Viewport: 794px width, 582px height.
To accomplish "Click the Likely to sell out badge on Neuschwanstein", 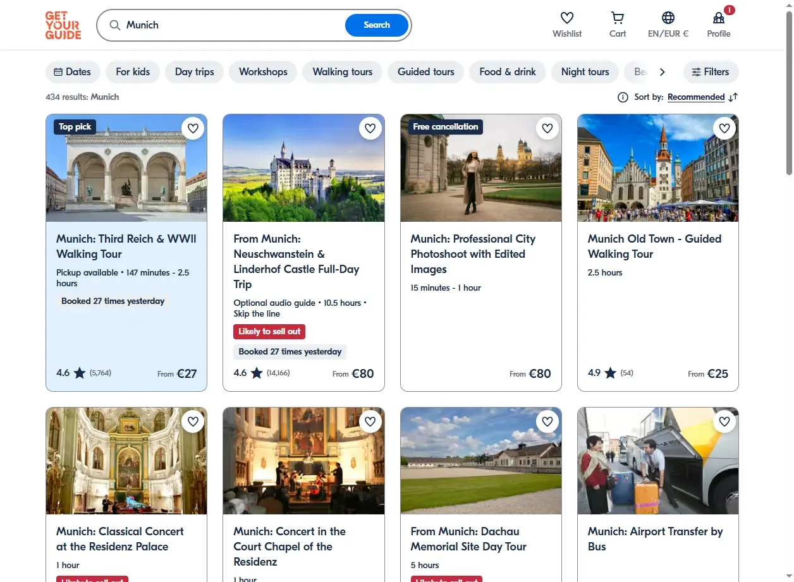I will (x=269, y=332).
